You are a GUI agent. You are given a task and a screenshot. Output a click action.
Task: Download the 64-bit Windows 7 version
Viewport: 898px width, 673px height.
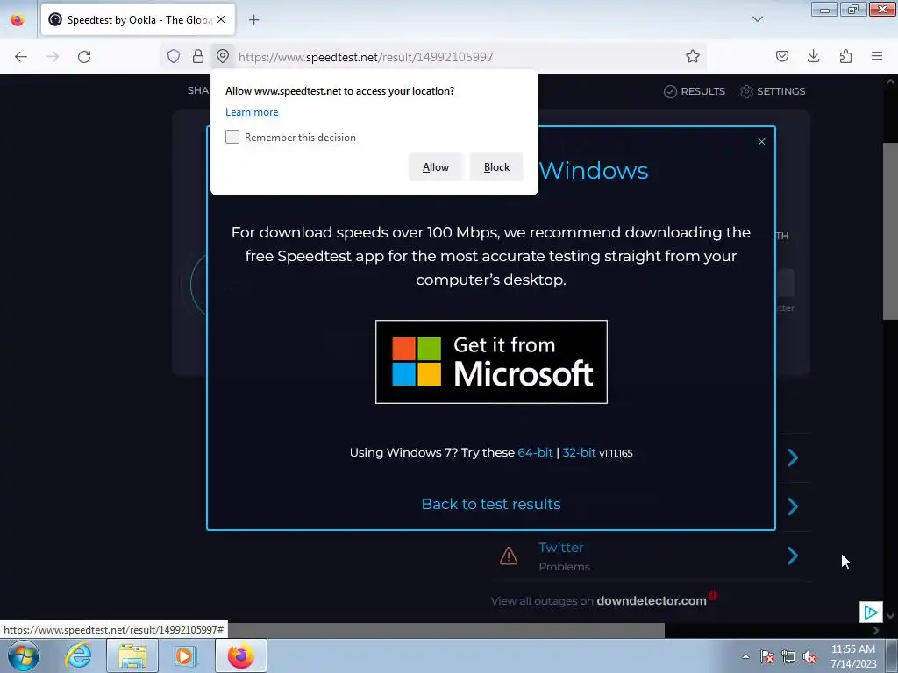tap(535, 452)
